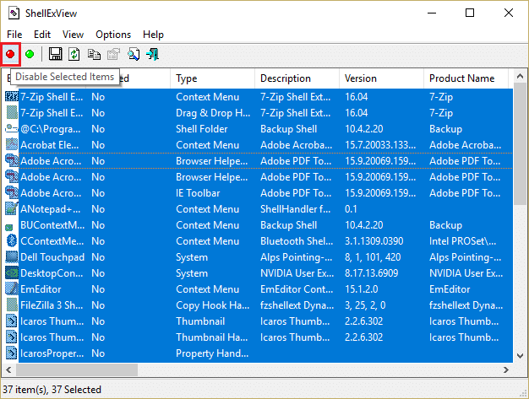Select the Dell Touchpad row
529x399 pixels.
click(x=52, y=257)
